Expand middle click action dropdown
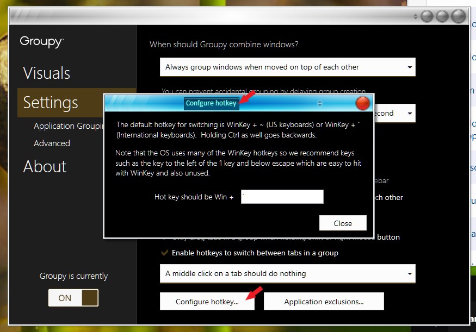 [287, 273]
